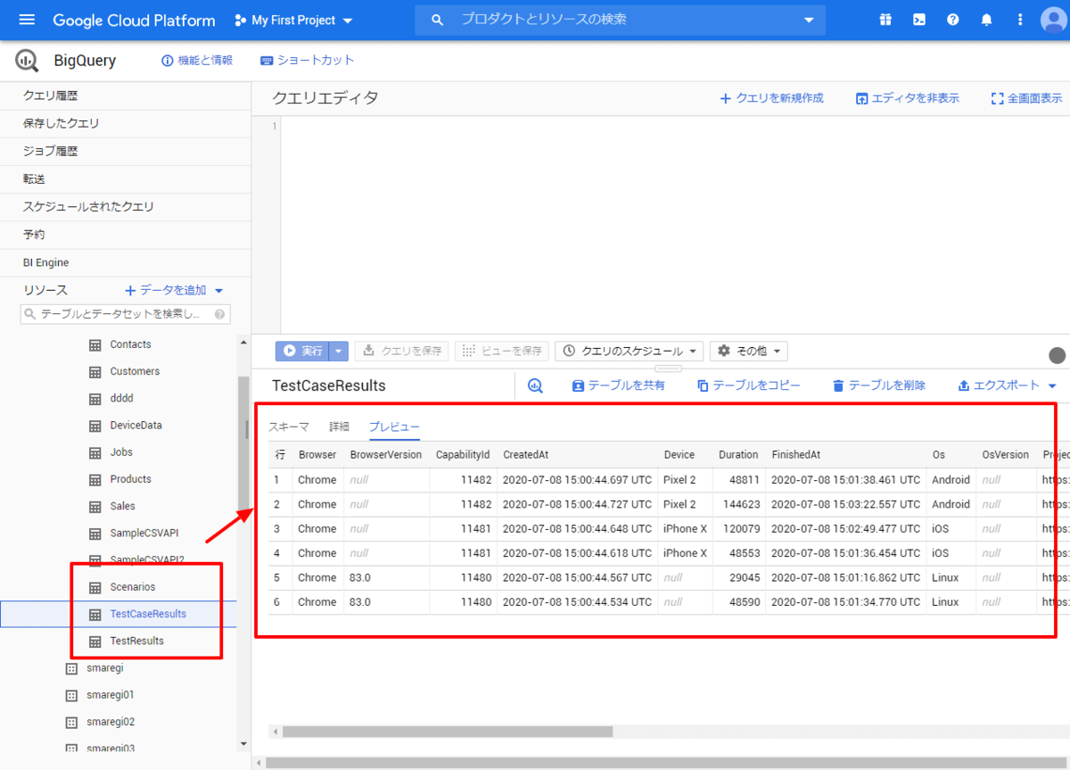Image resolution: width=1070 pixels, height=770 pixels.
Task: Click テーブルを共有 share table
Action: tap(618, 385)
